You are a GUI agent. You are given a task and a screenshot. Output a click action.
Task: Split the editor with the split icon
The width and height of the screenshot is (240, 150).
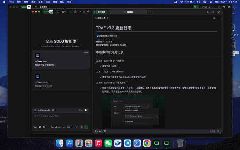(x=214, y=18)
